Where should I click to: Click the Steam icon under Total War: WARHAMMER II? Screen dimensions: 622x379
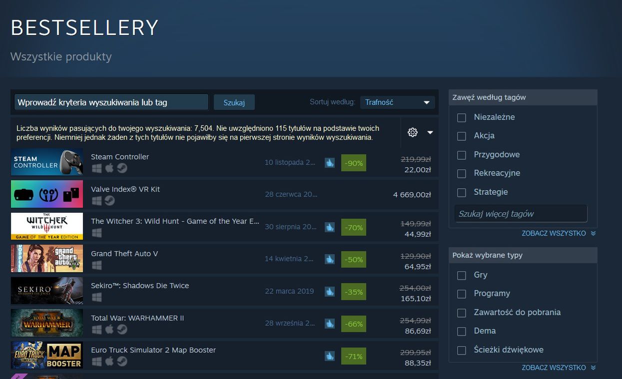pos(122,330)
